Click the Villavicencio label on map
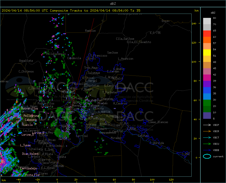The height and width of the screenshot is (183, 226). (x=56, y=54)
